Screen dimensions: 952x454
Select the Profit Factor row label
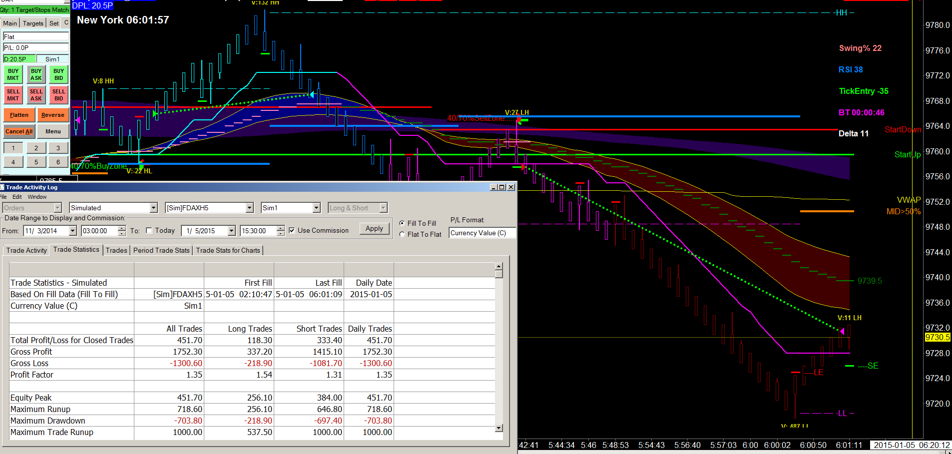[32, 375]
